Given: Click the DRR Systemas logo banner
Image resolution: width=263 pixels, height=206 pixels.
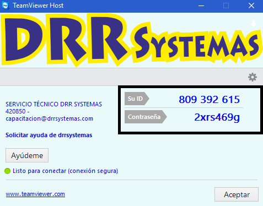Looking at the screenshot, I should click(131, 40).
